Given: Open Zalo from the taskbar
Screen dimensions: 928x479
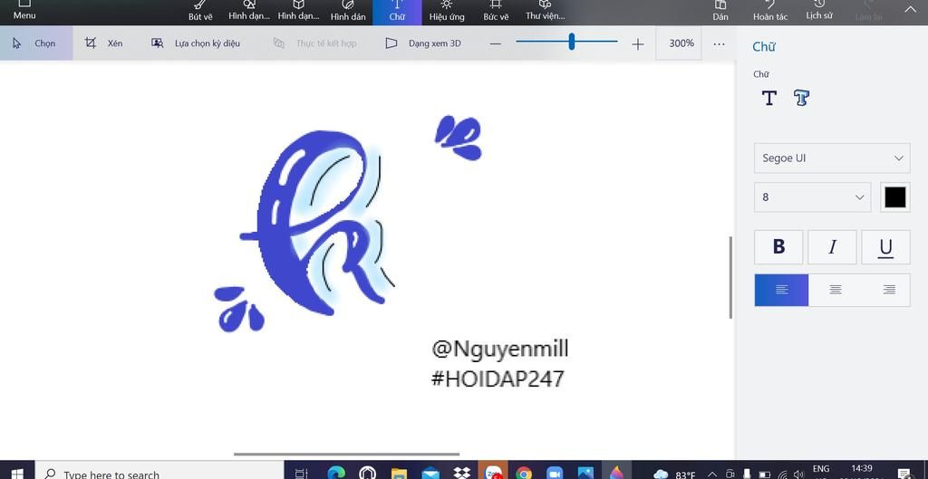Looking at the screenshot, I should (x=493, y=472).
